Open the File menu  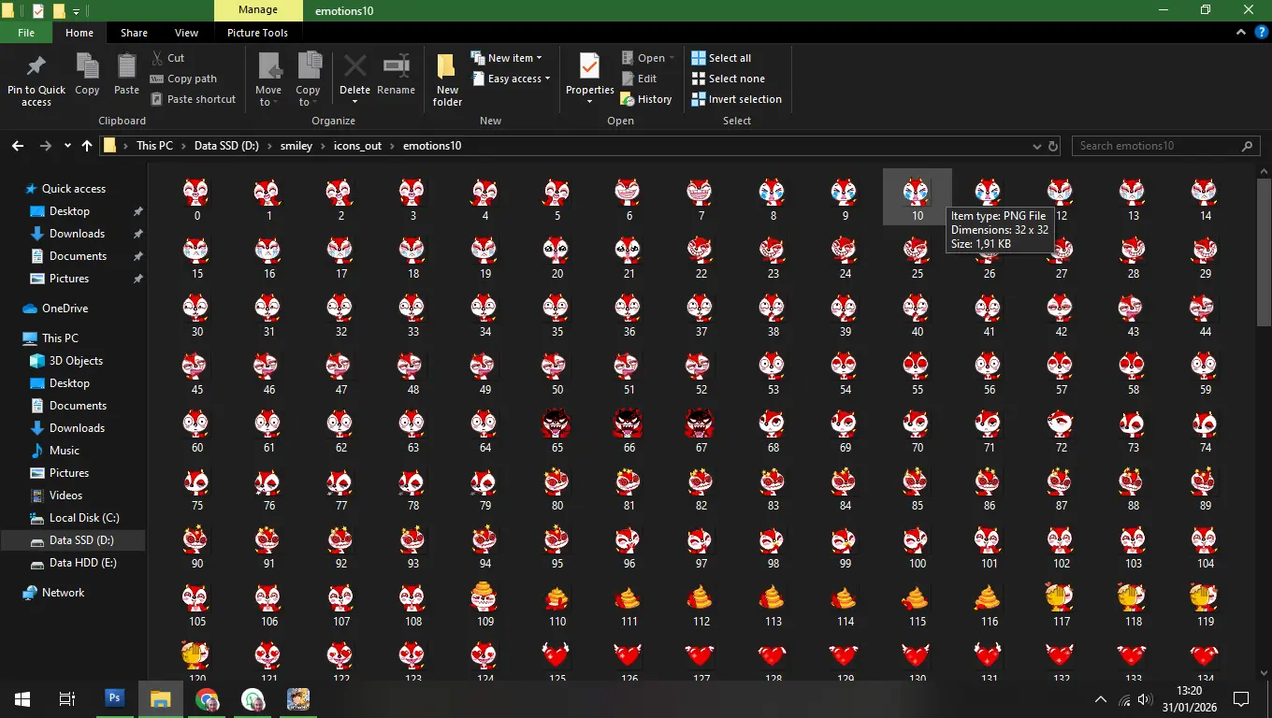click(x=26, y=33)
